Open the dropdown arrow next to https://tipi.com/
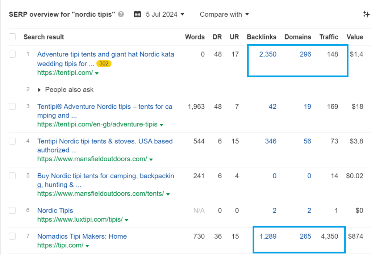This screenshot has width=371, height=255. coord(87,246)
